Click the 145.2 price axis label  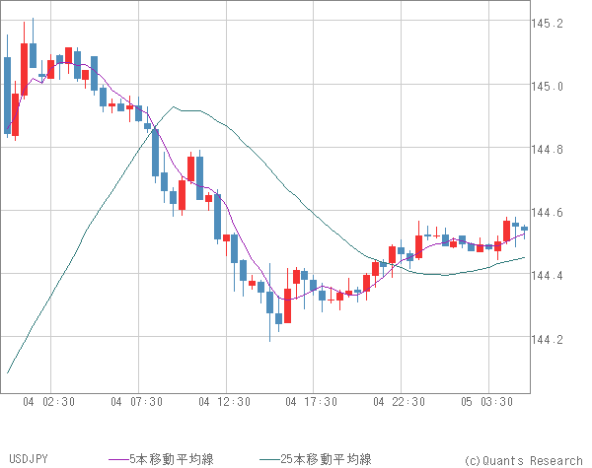(x=547, y=24)
